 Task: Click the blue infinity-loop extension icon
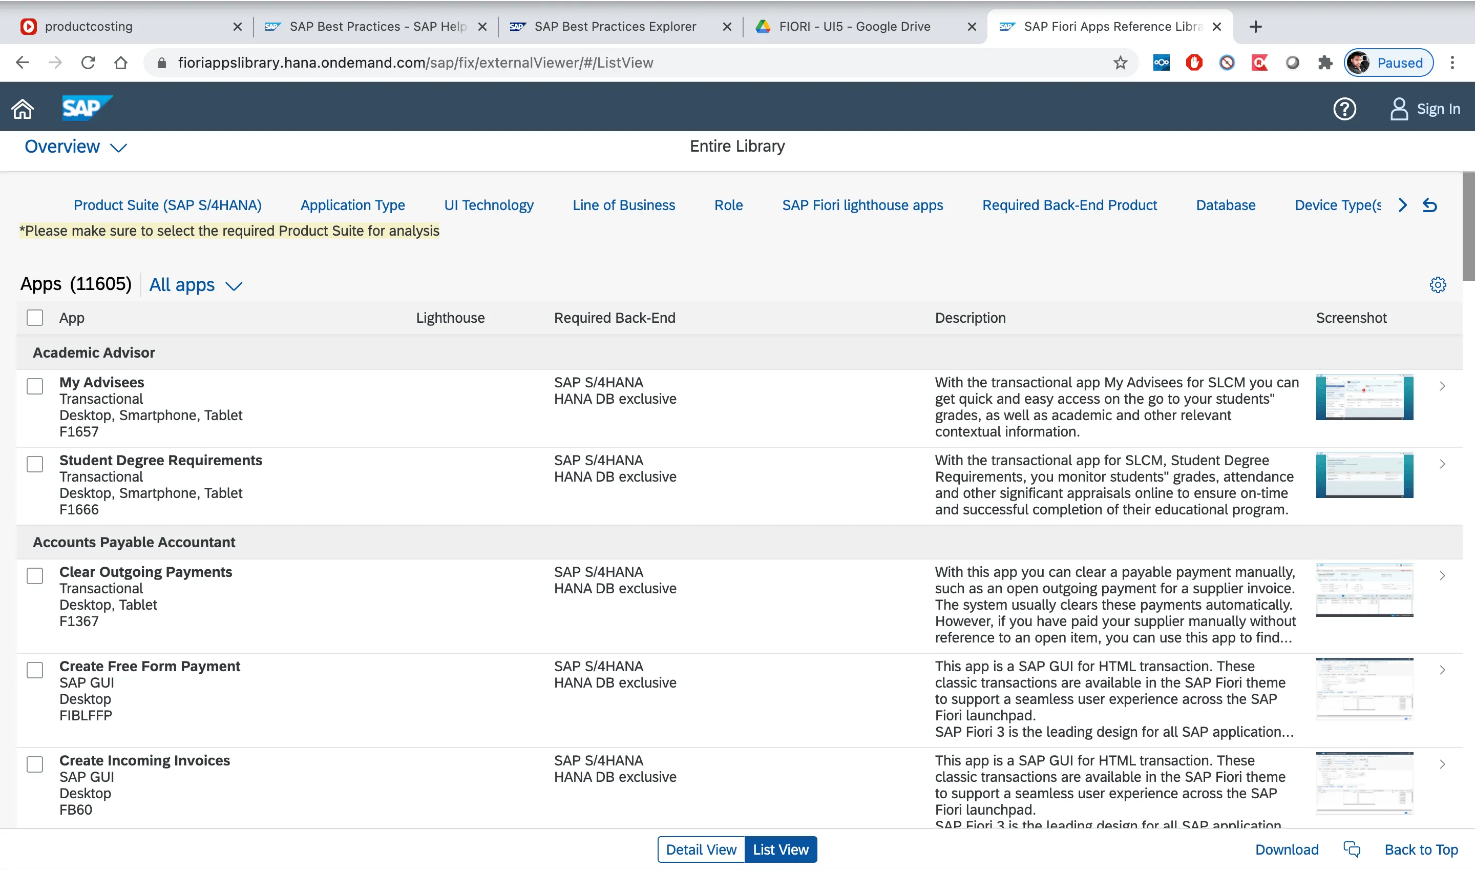coord(1161,62)
